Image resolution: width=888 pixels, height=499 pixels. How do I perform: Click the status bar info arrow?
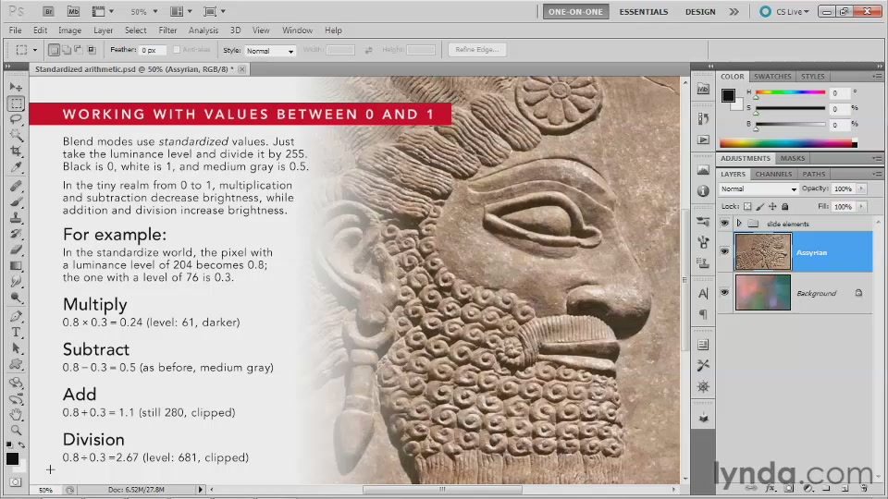tap(200, 490)
